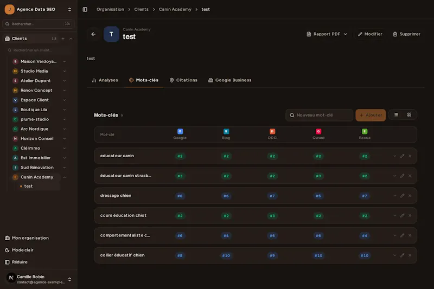434x289 pixels.
Task: Collapse the Clients section
Action: pyautogui.click(x=71, y=38)
